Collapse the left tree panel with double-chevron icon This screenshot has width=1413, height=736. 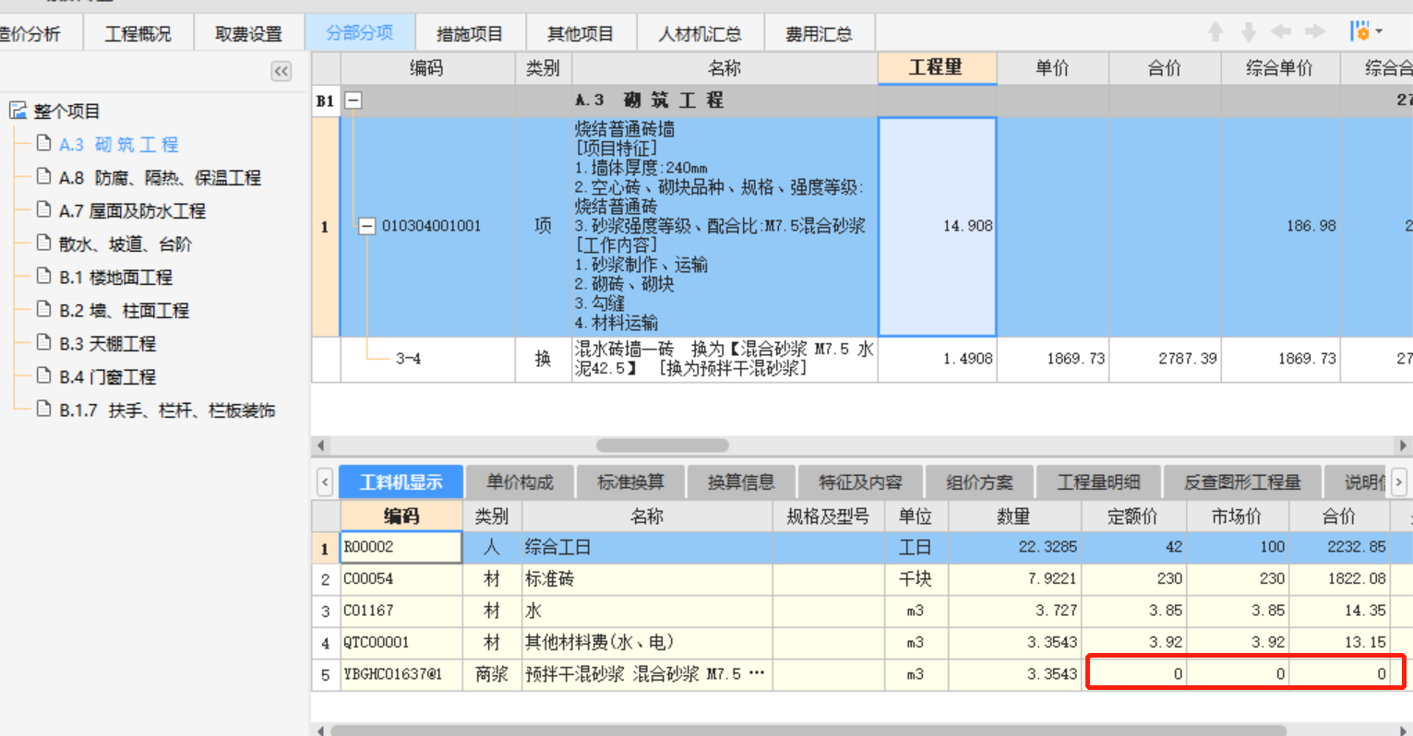pos(281,71)
